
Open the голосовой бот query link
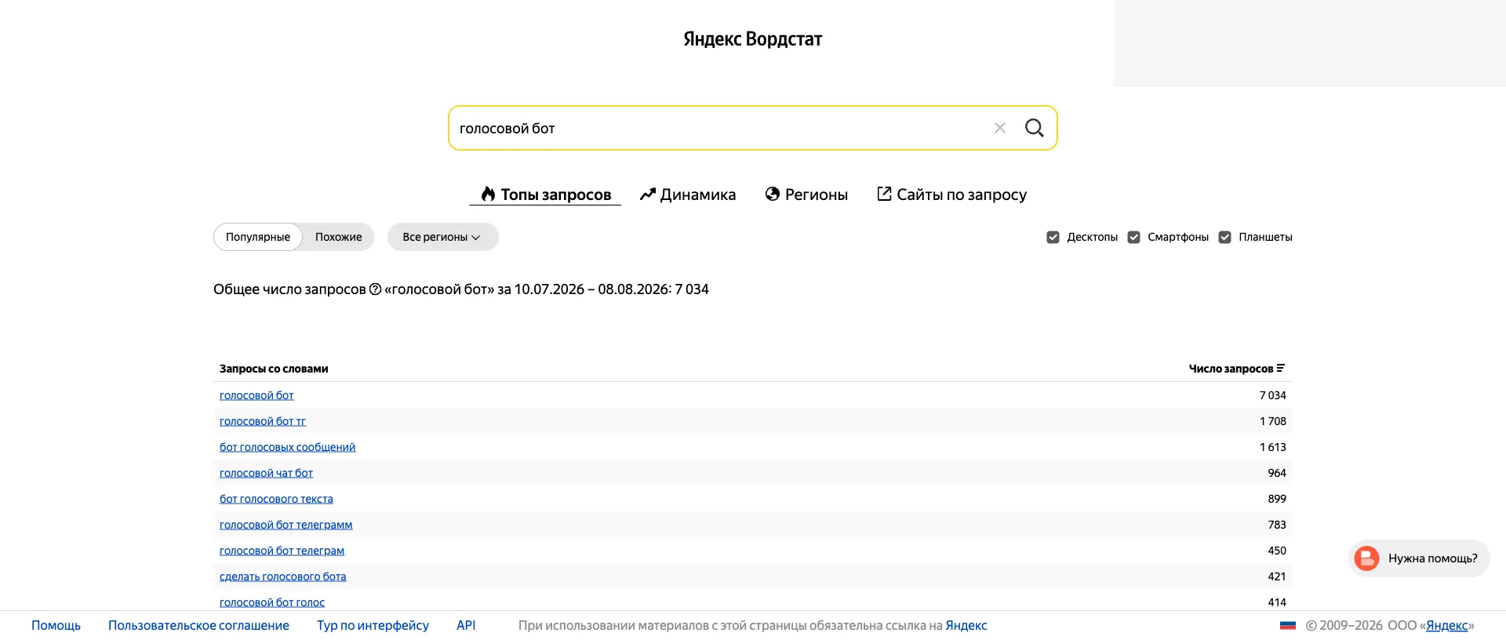(256, 395)
